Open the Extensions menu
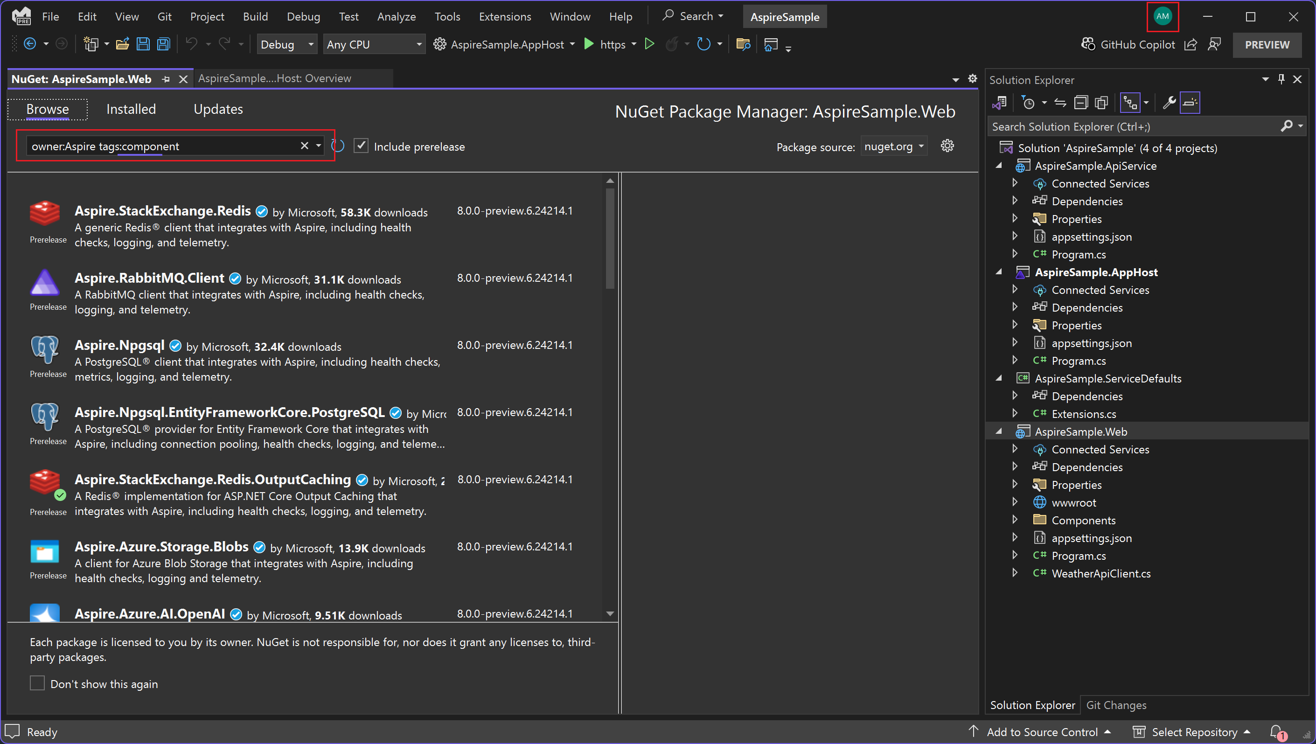The height and width of the screenshot is (744, 1316). click(x=505, y=16)
